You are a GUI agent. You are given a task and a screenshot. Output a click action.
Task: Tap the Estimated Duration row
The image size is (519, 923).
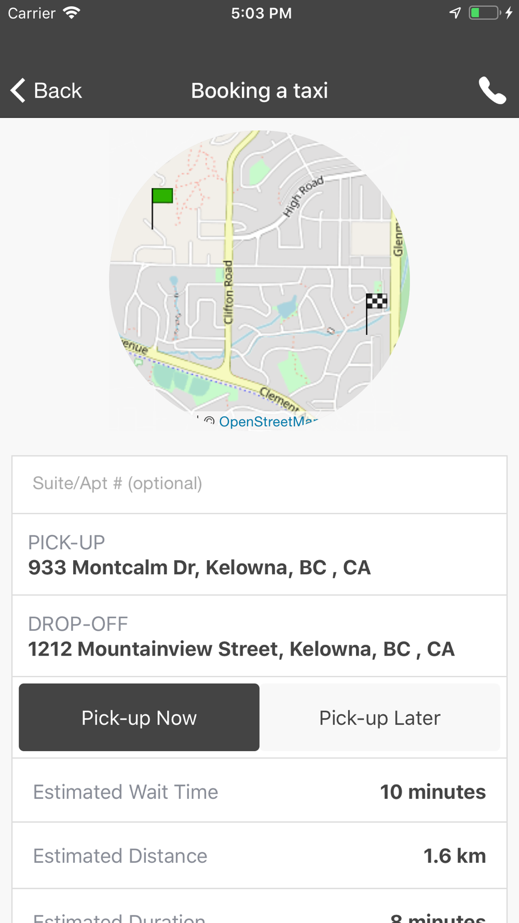click(259, 915)
